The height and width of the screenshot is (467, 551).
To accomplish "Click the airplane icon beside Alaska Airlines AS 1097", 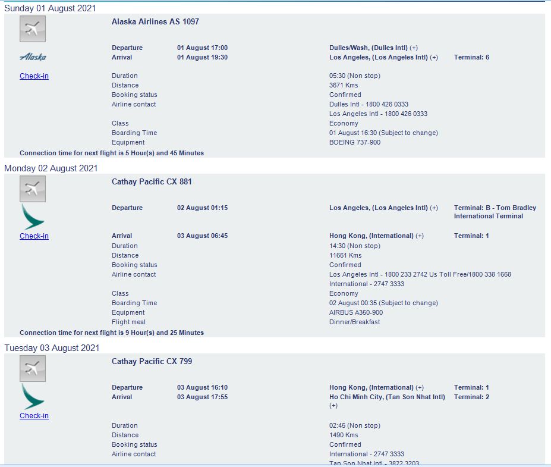I will (33, 29).
